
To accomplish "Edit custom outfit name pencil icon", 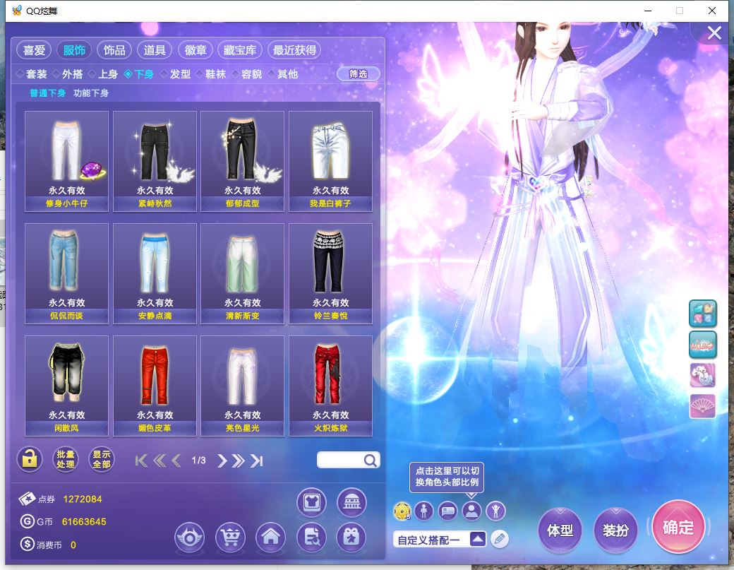I will coord(500,539).
